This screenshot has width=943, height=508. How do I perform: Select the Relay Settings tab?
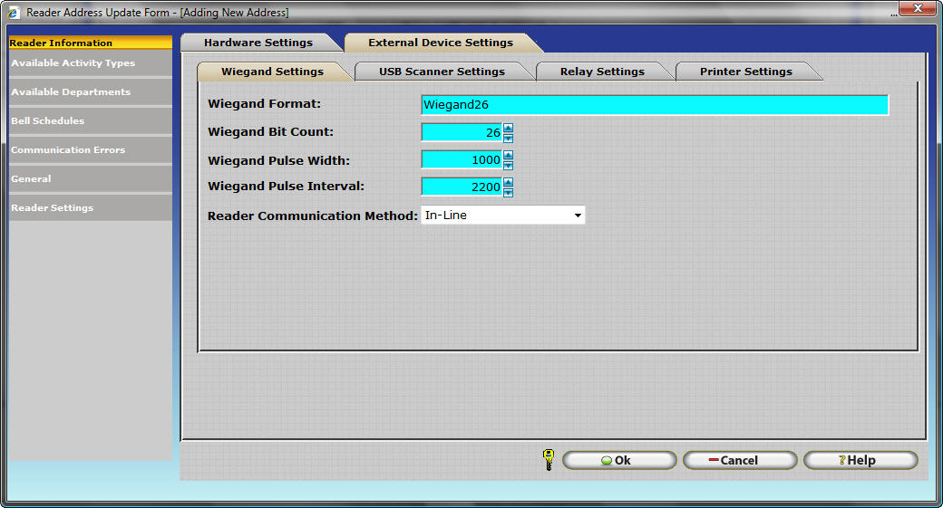point(602,72)
